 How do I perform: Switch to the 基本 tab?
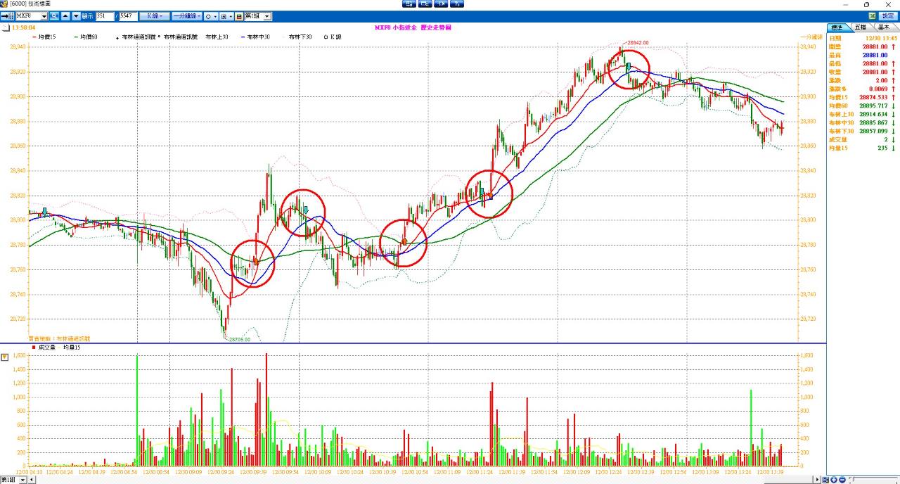point(883,27)
